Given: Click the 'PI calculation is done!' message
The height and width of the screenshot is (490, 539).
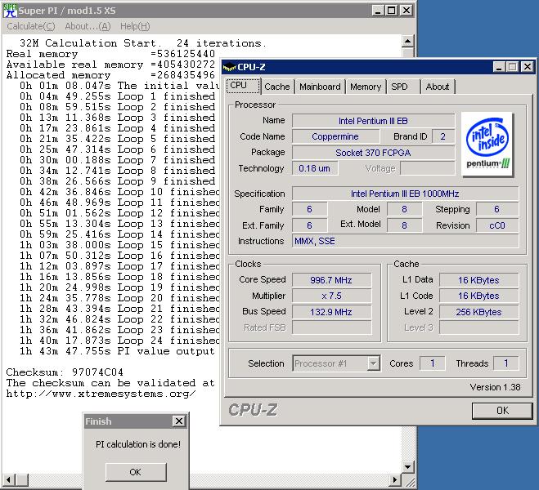Looking at the screenshot, I should [x=138, y=444].
